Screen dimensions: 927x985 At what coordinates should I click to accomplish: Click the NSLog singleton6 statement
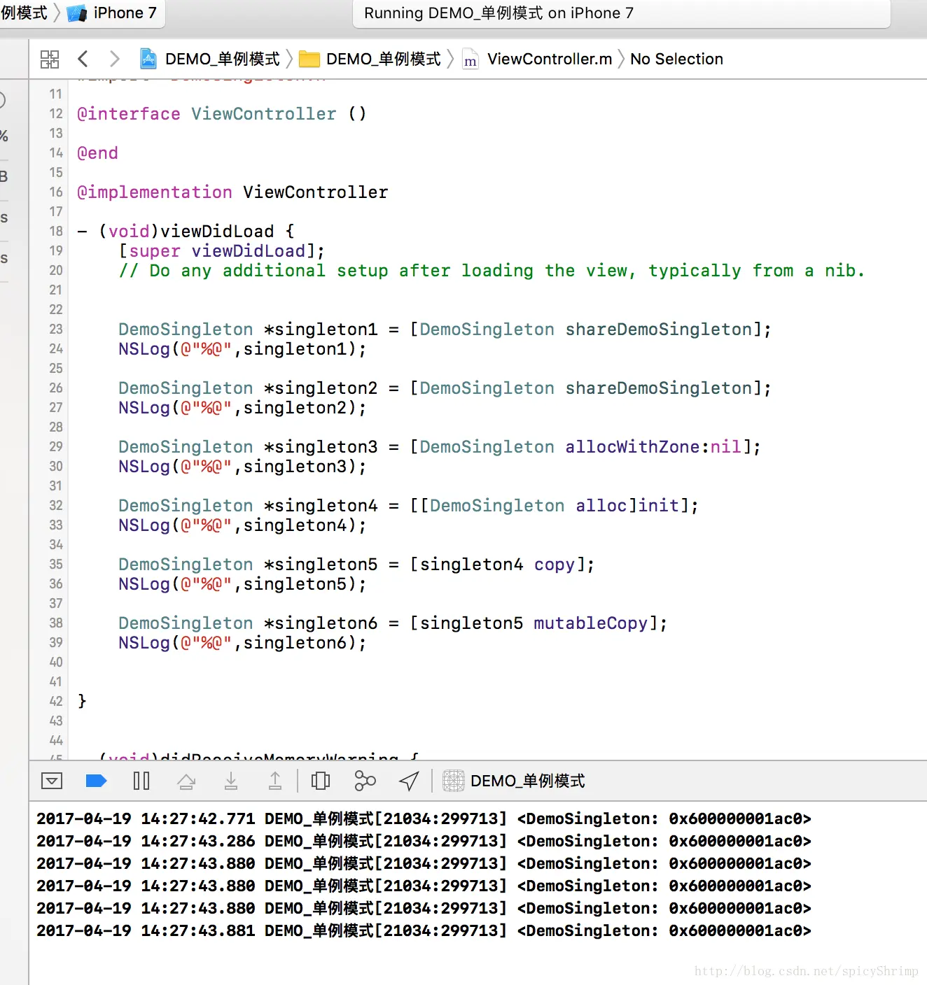(242, 642)
